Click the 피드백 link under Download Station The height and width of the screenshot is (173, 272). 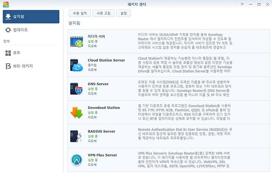[92, 117]
